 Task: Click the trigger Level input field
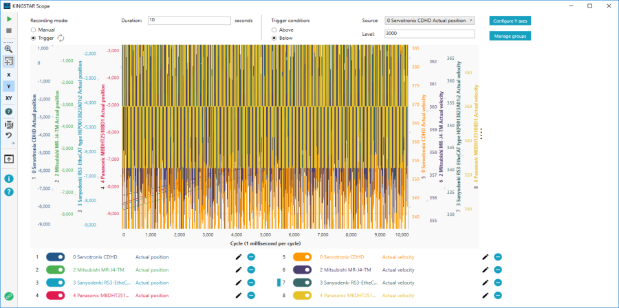pos(429,34)
